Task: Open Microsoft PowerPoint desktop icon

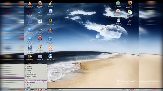Action: (118, 11)
